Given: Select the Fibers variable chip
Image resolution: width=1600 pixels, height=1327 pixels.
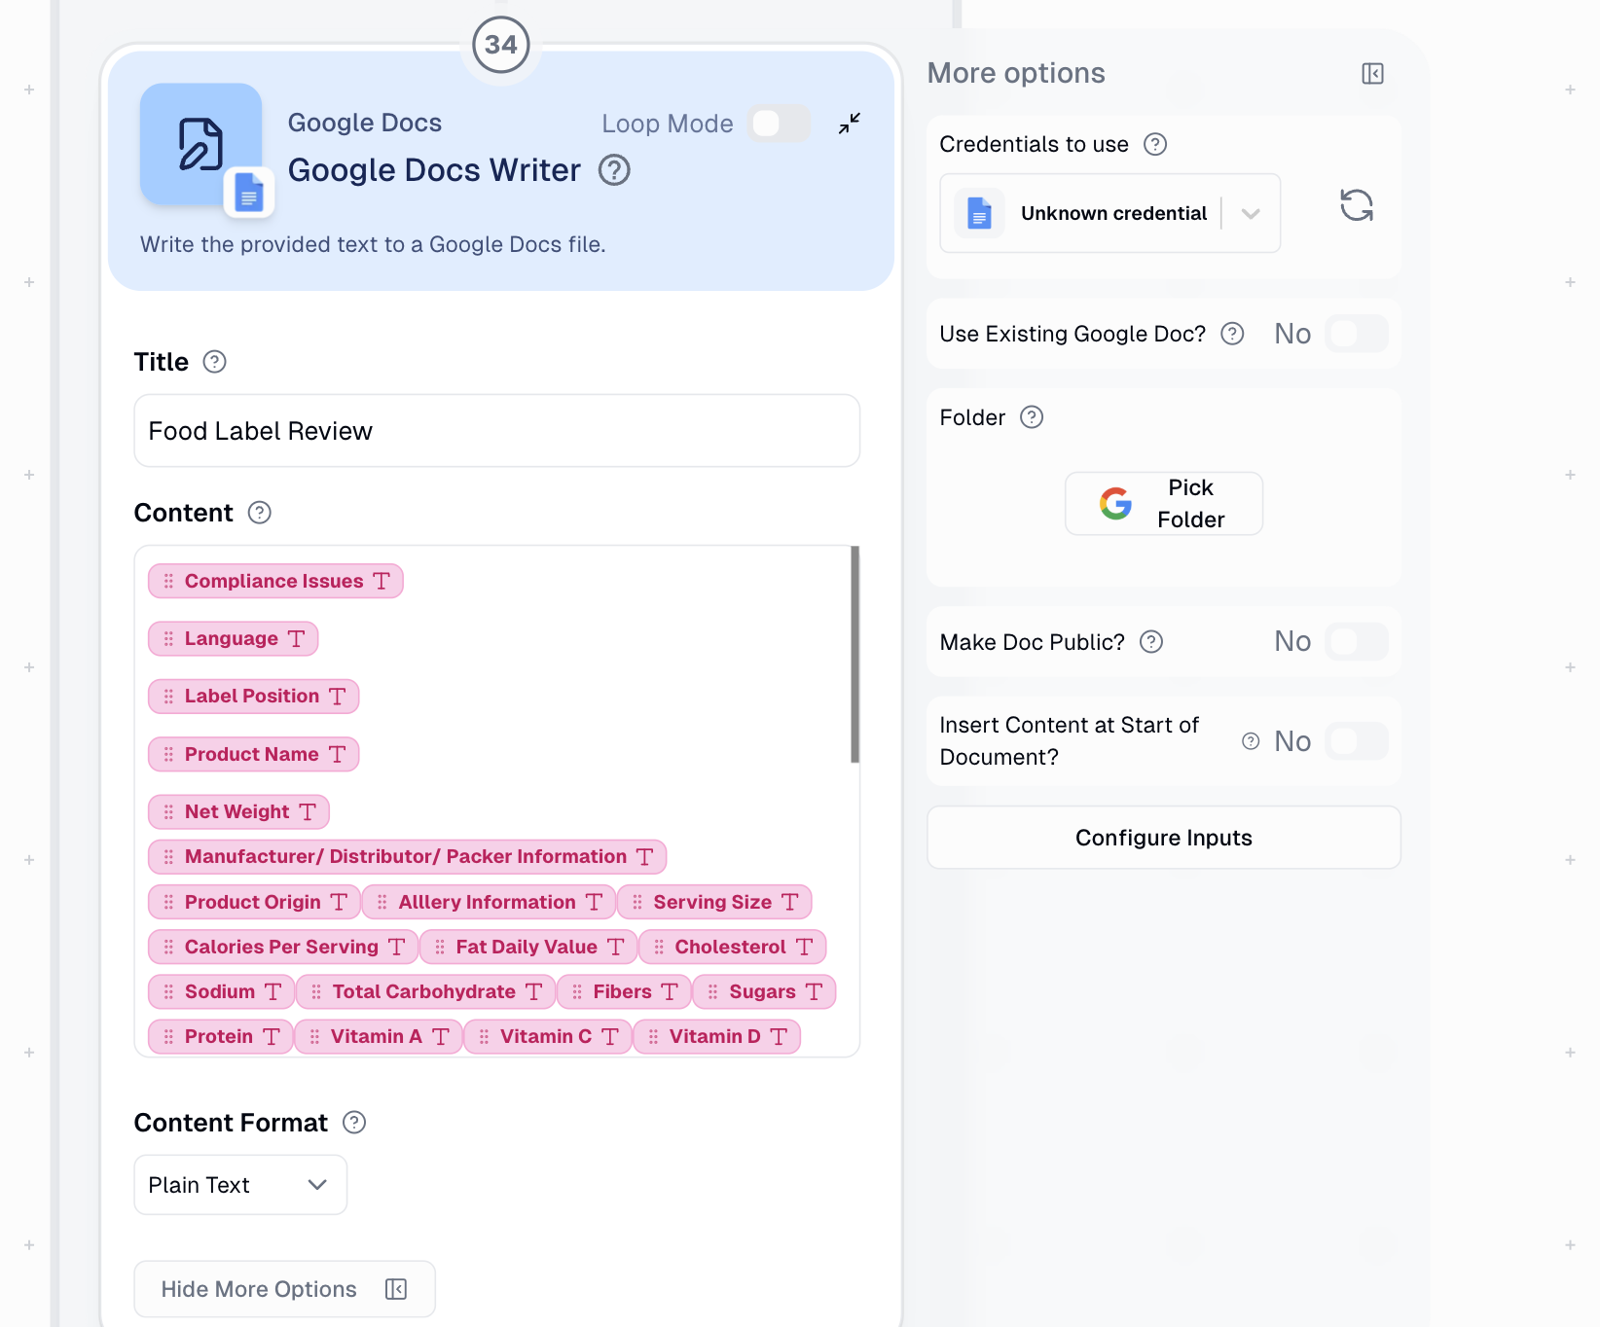Looking at the screenshot, I should click(x=624, y=991).
